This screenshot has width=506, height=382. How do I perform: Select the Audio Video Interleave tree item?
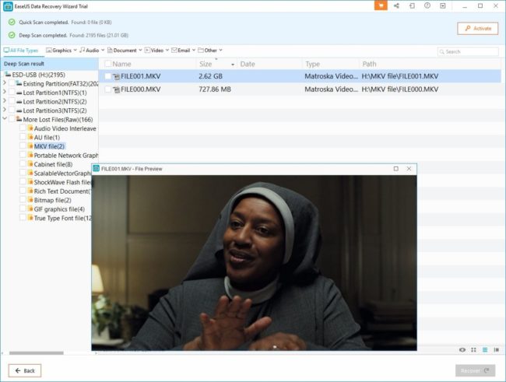[65, 128]
